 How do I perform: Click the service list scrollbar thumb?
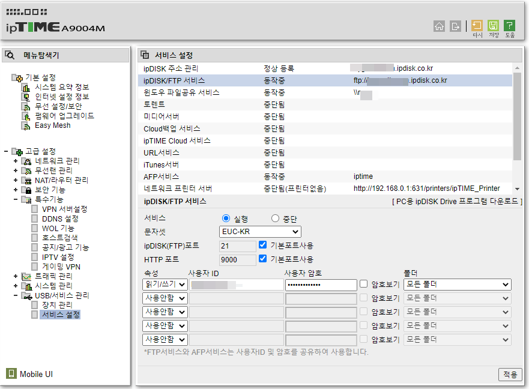pos(517,116)
